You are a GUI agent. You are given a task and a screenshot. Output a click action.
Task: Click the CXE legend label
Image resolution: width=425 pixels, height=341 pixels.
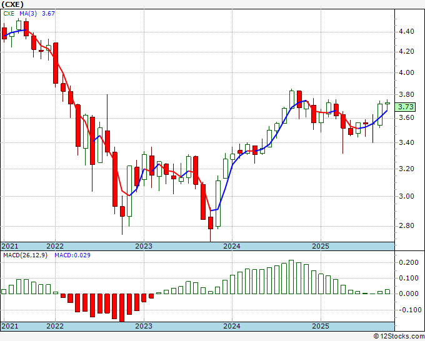(9, 14)
